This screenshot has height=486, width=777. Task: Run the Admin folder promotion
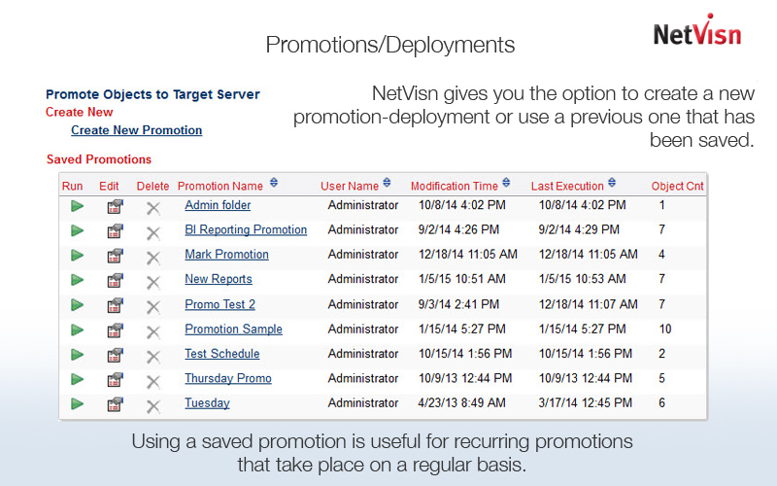pos(78,206)
